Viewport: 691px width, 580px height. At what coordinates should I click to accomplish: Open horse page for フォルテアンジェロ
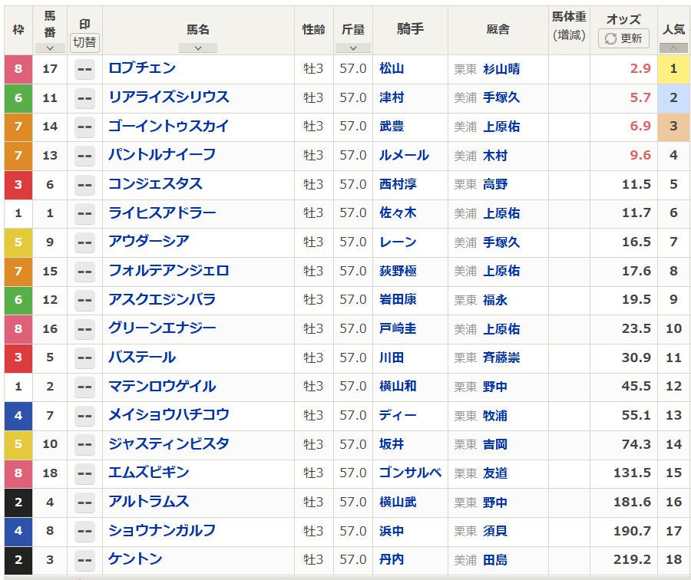(169, 270)
